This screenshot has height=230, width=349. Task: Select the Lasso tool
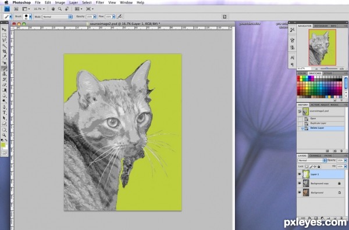pyautogui.click(x=4, y=41)
